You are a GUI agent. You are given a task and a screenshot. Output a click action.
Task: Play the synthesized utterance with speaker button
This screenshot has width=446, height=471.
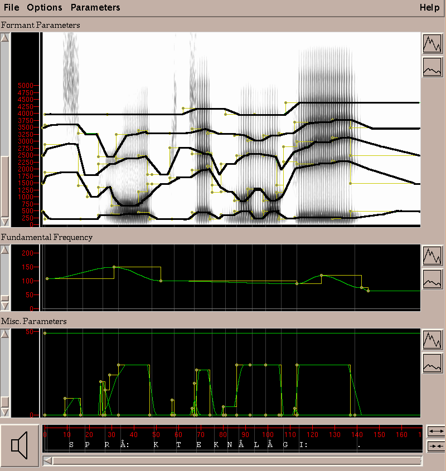coord(20,446)
